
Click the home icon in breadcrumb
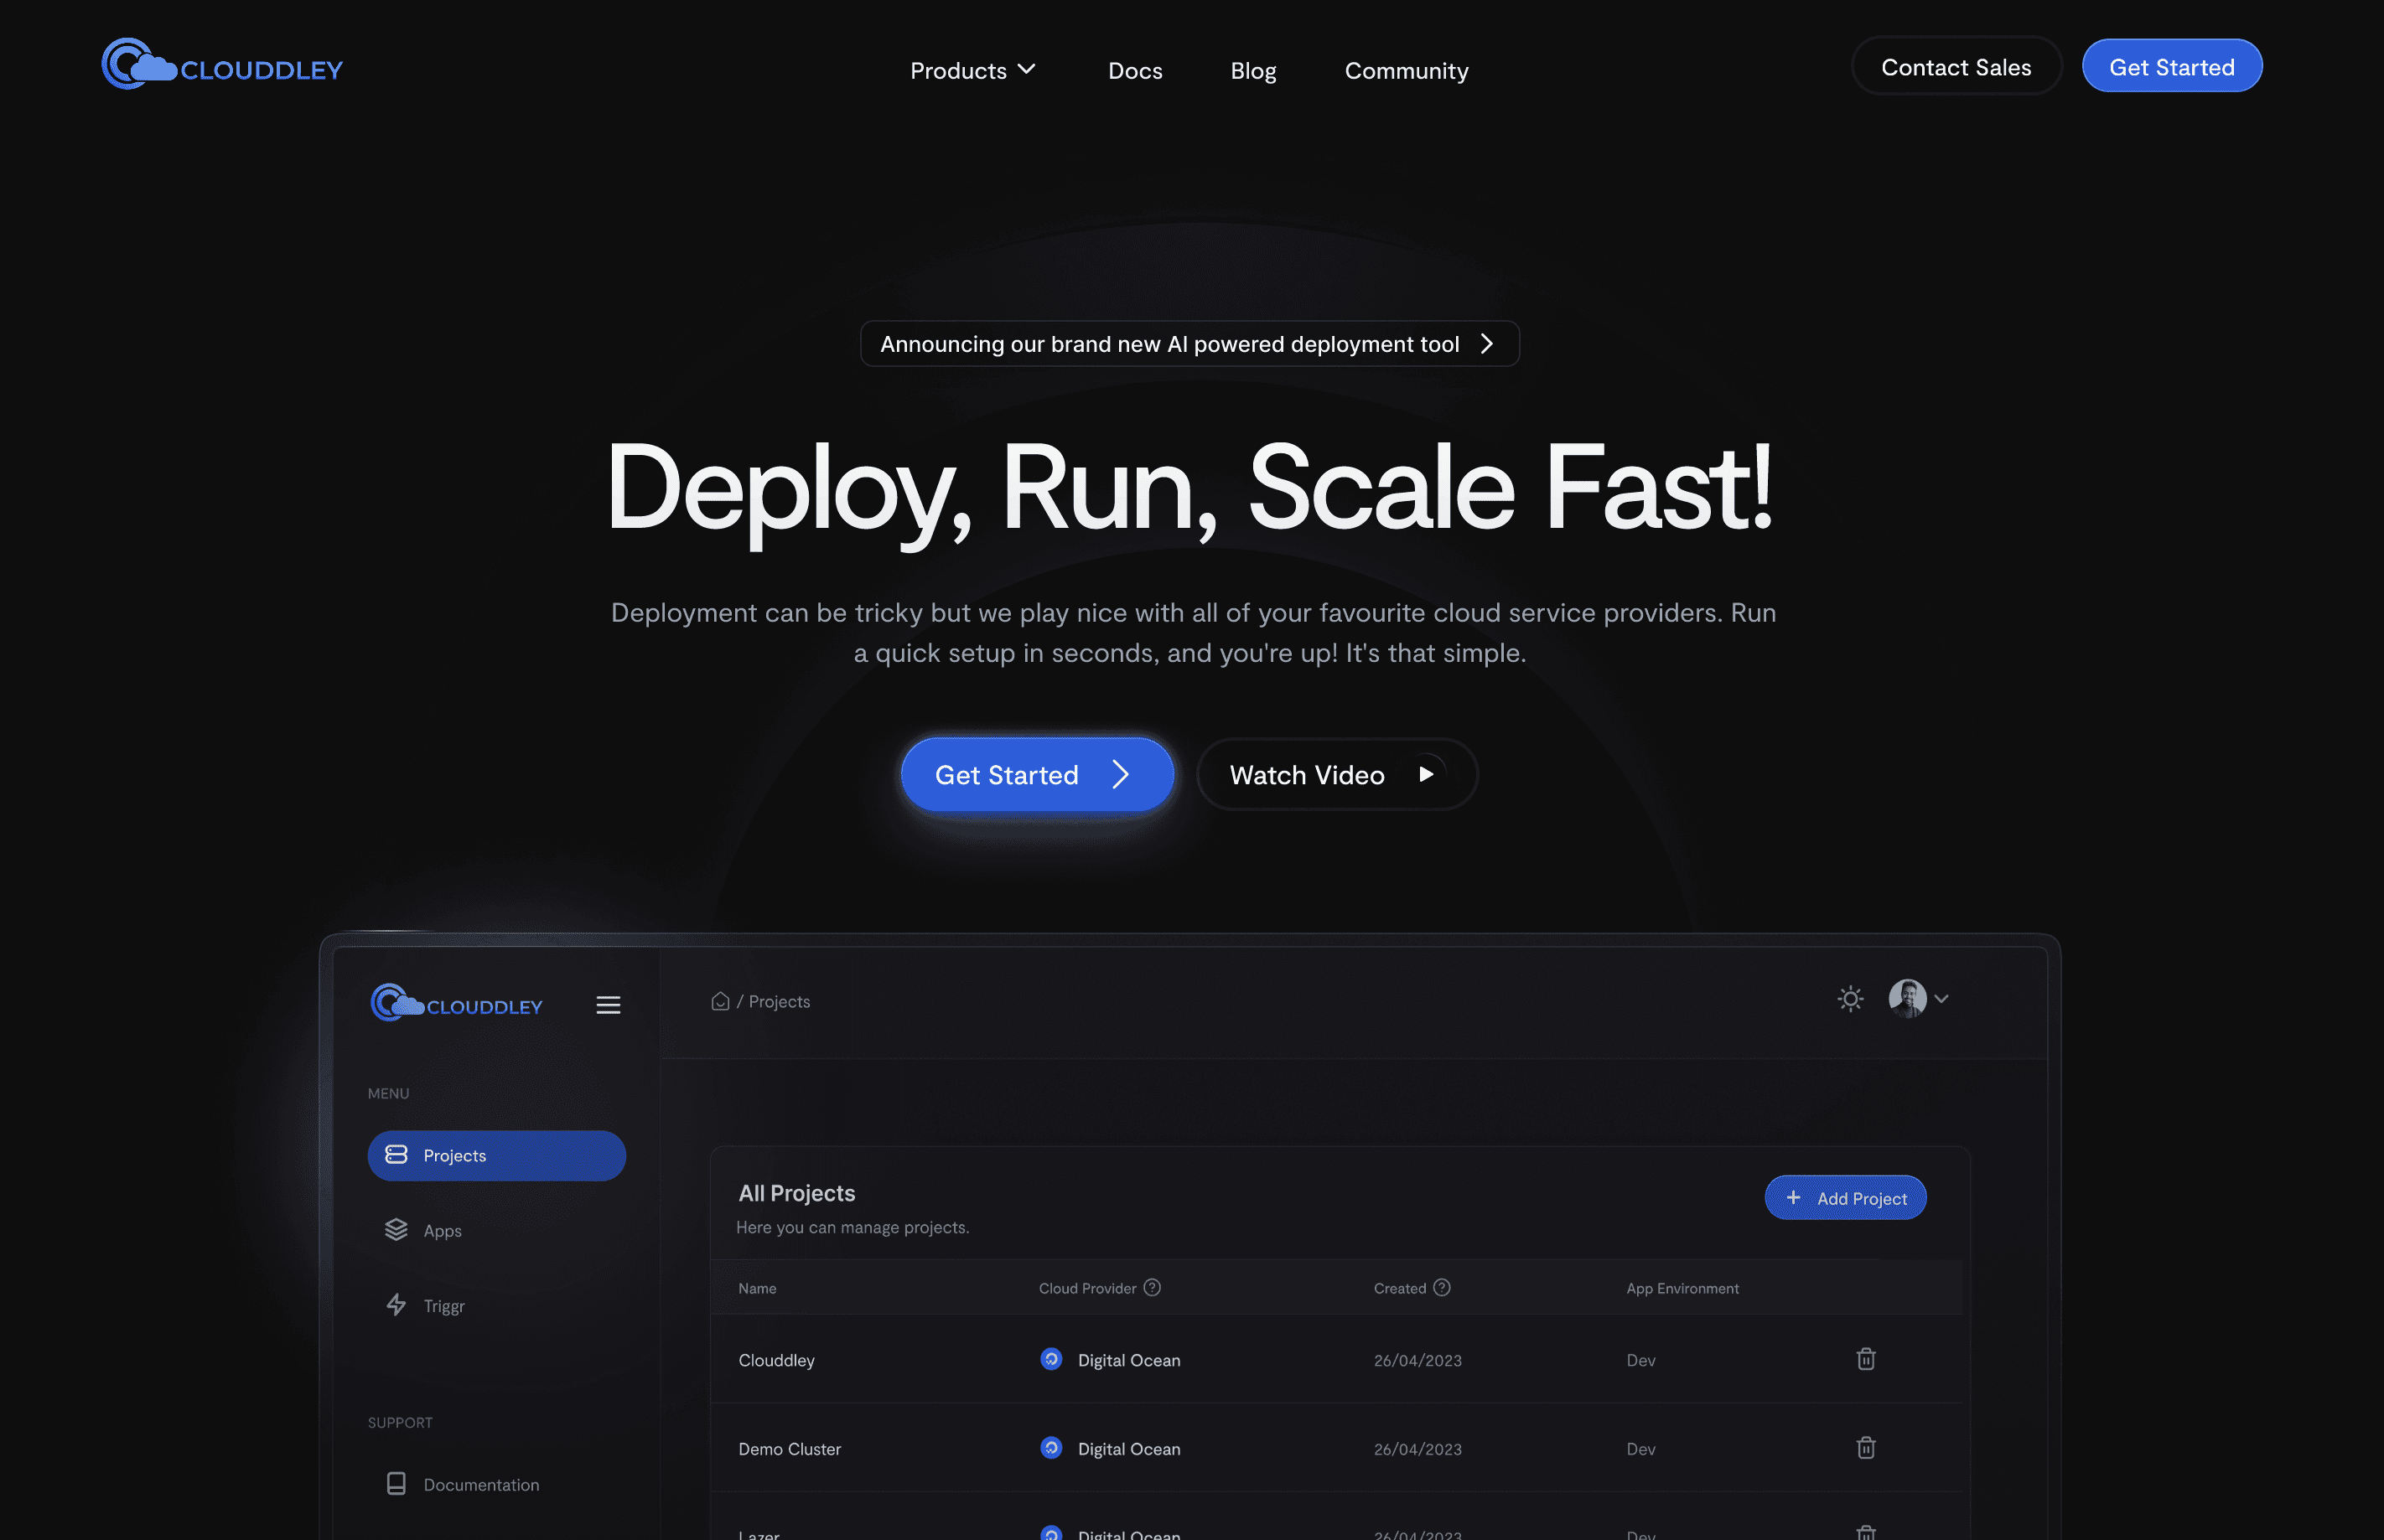point(720,1001)
